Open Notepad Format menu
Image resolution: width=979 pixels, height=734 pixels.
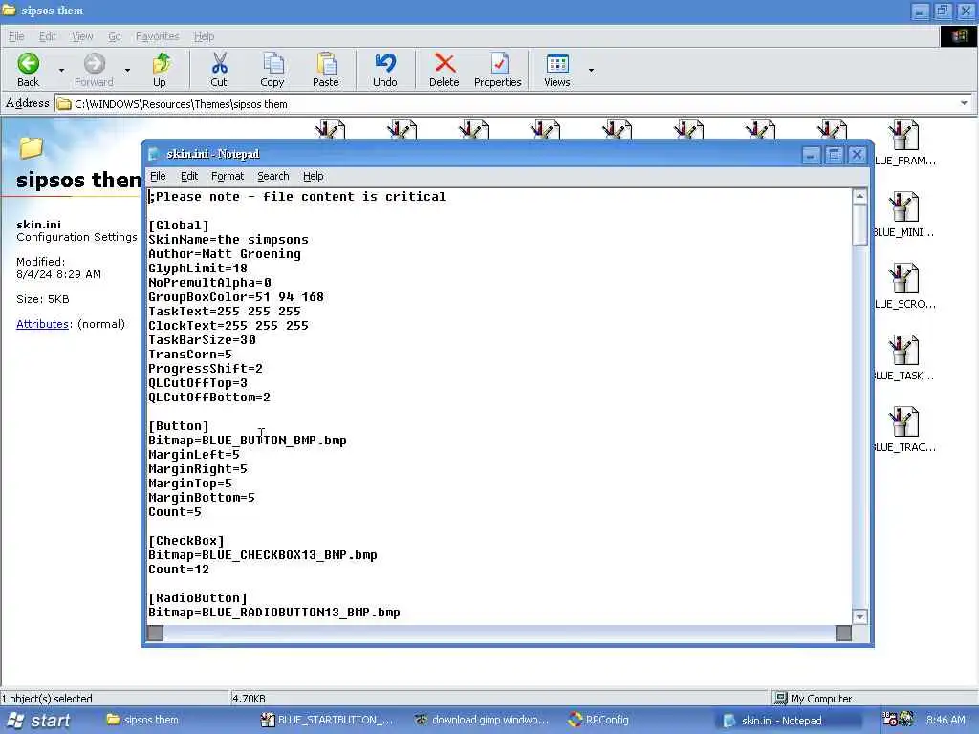[x=228, y=176]
